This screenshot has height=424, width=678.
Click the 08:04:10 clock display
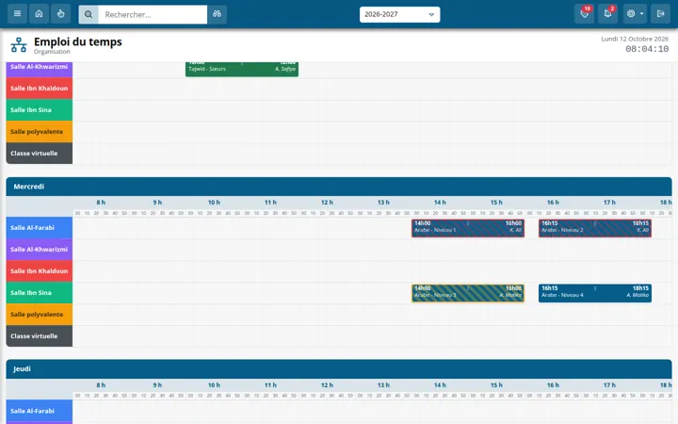tap(647, 49)
